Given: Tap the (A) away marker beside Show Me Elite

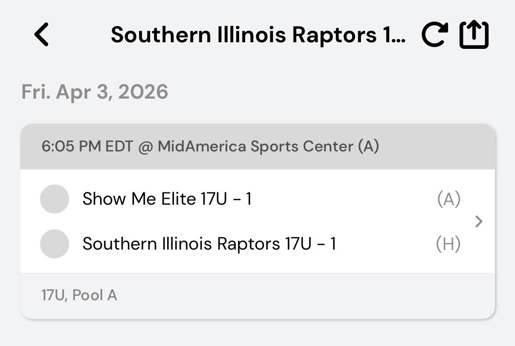Looking at the screenshot, I should click(x=449, y=199).
